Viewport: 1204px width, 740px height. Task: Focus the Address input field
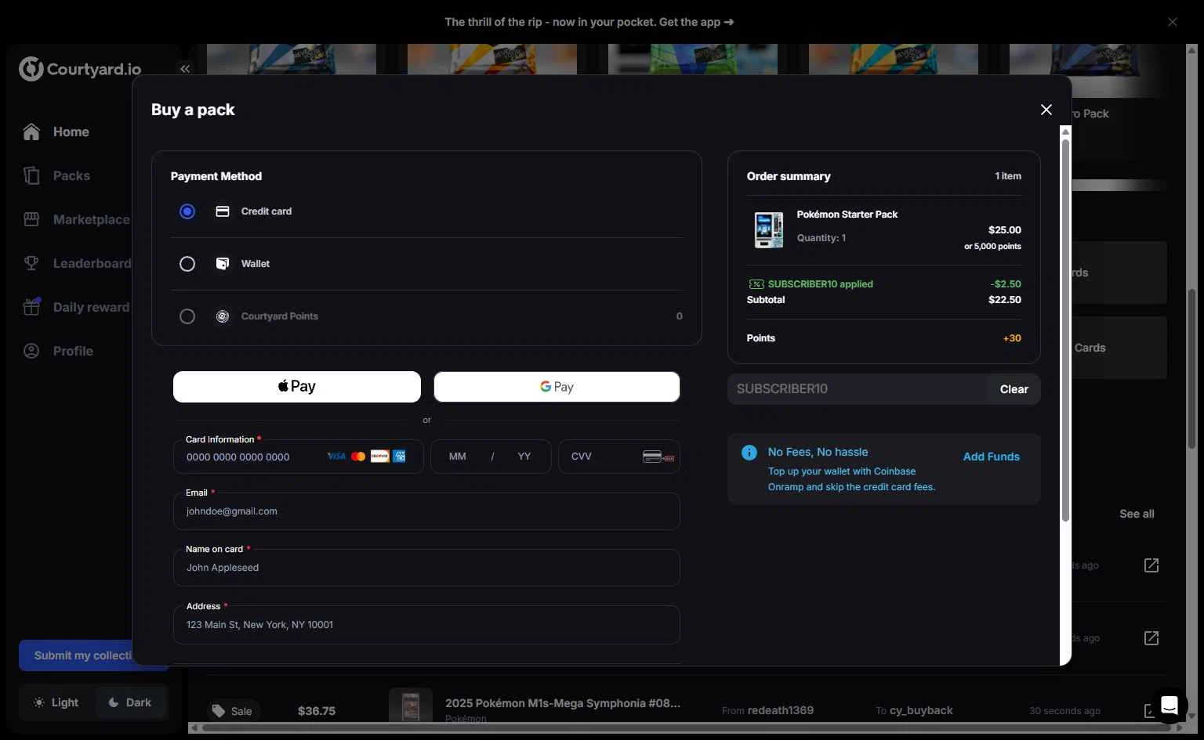coord(426,625)
